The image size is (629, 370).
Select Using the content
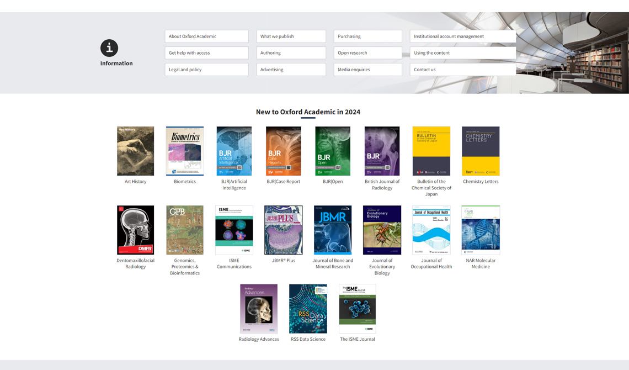pyautogui.click(x=463, y=52)
